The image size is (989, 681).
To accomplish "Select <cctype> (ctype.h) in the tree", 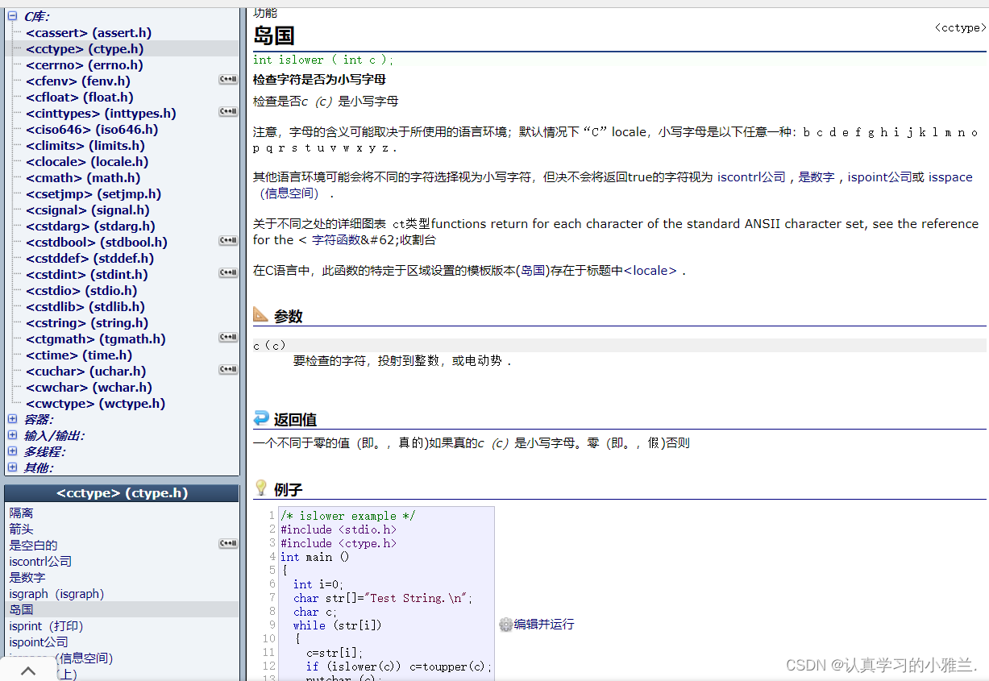I will coord(85,49).
